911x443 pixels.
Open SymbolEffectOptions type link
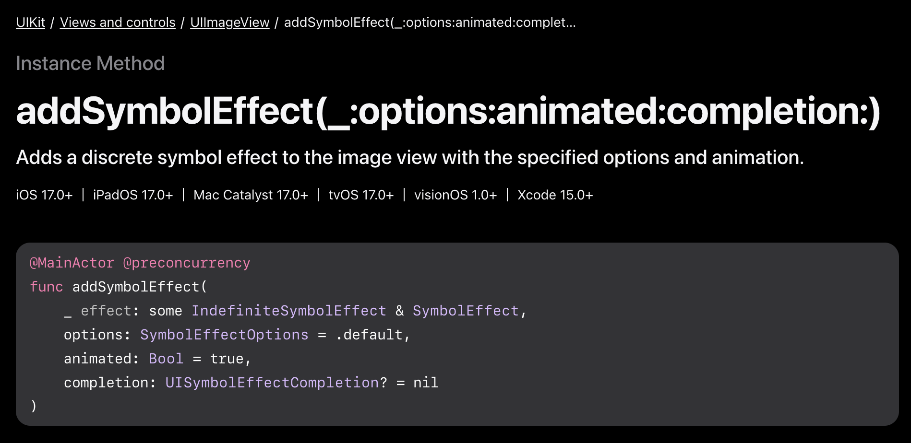224,335
